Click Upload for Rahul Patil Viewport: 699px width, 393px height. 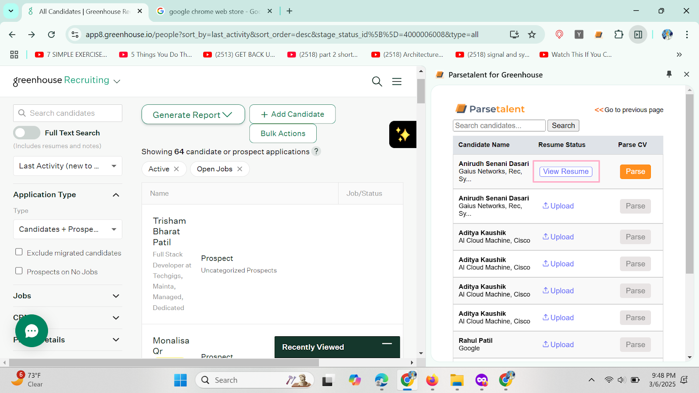[558, 345]
